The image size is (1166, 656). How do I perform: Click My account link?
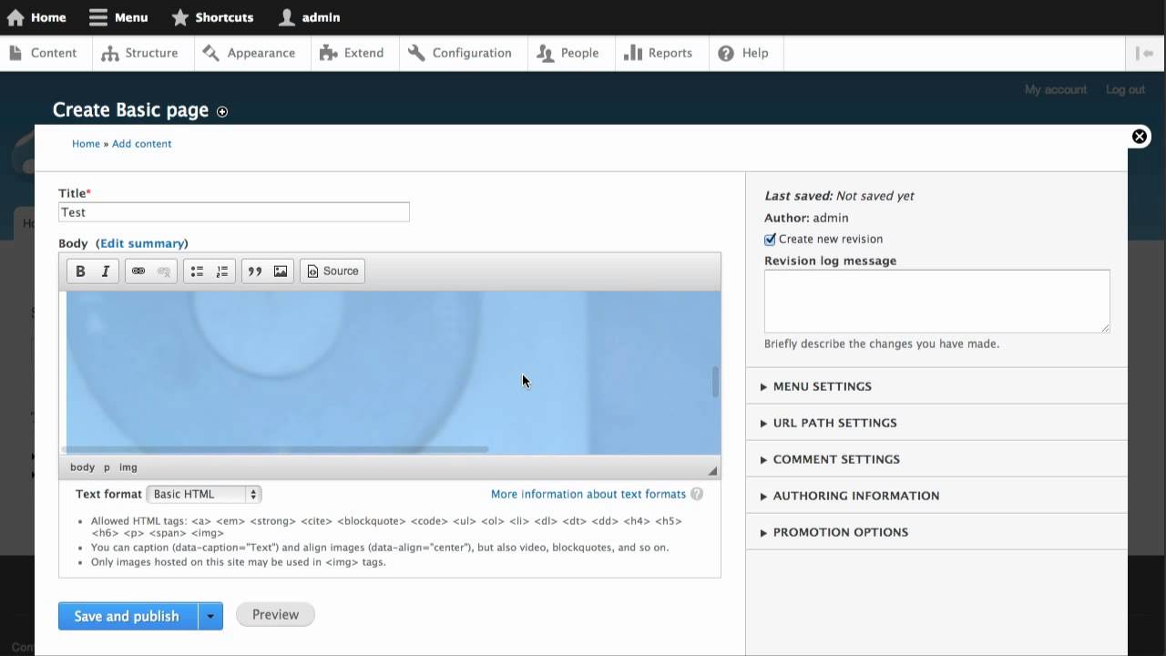1056,89
